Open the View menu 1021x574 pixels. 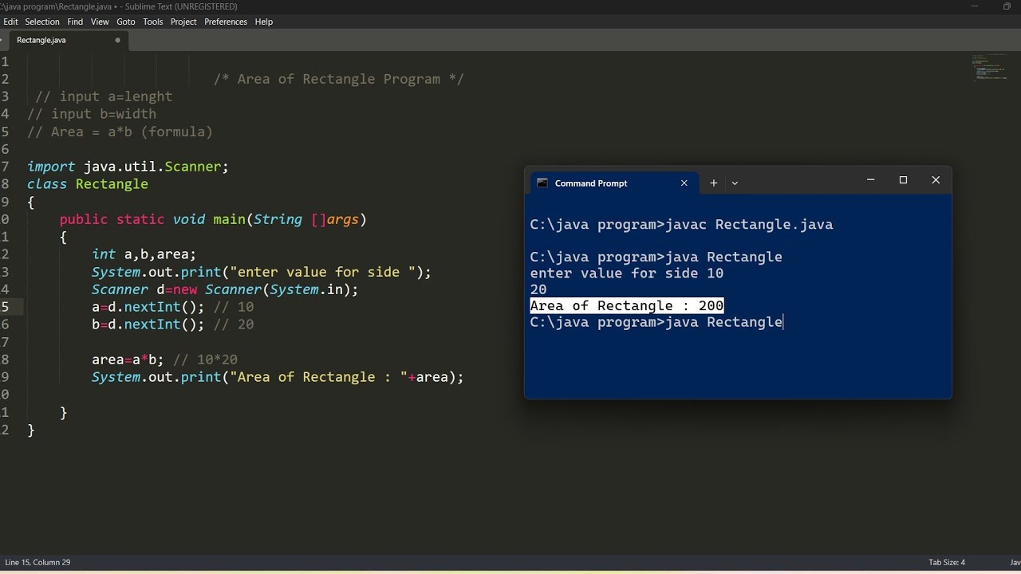click(x=100, y=22)
